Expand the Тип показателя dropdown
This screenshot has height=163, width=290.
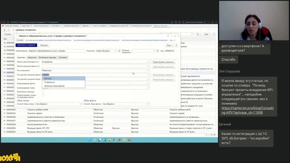148,71
